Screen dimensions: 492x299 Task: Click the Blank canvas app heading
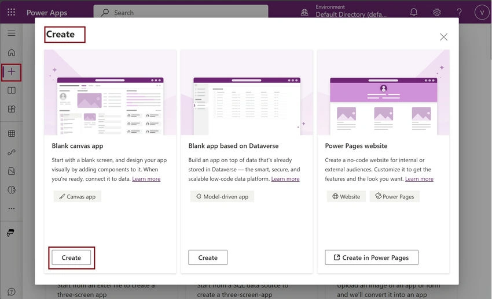coord(78,145)
